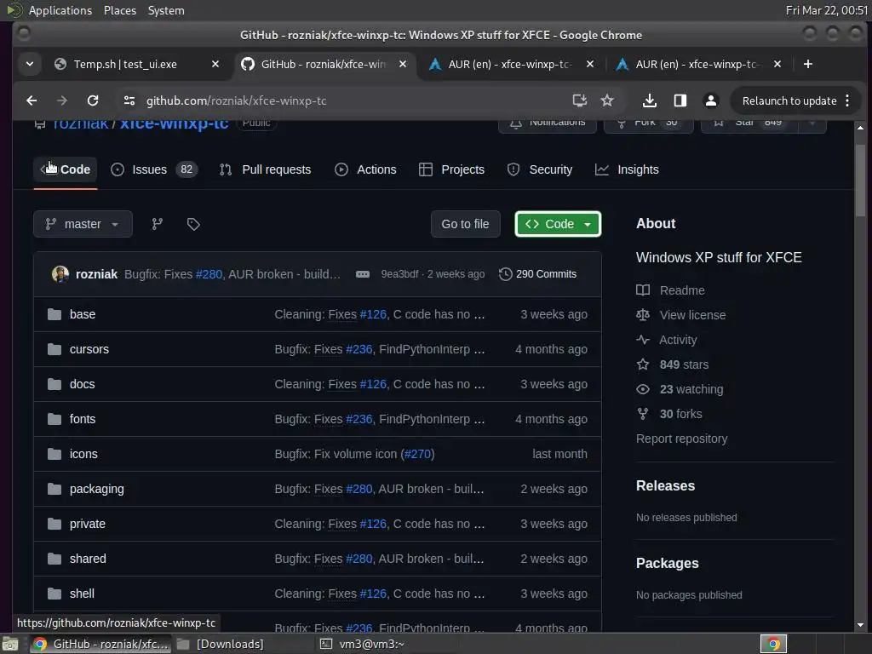This screenshot has width=872, height=654.
Task: Click the Chrome forward arrow
Action: click(62, 100)
